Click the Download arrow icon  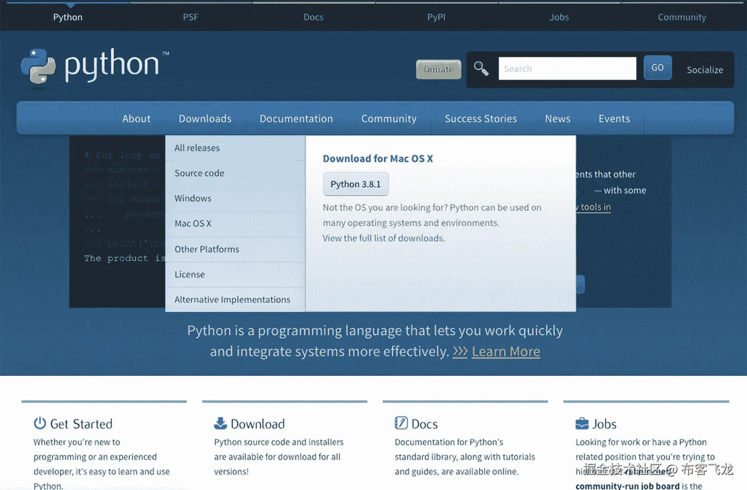[x=220, y=423]
